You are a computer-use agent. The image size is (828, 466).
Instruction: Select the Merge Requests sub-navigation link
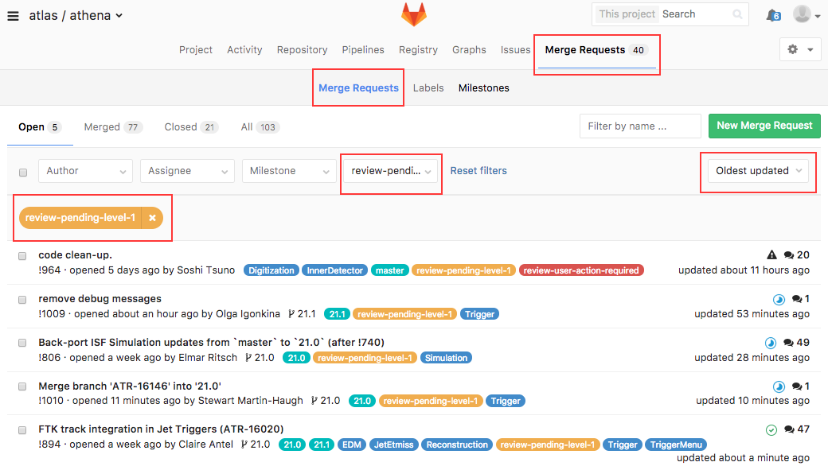(x=358, y=88)
